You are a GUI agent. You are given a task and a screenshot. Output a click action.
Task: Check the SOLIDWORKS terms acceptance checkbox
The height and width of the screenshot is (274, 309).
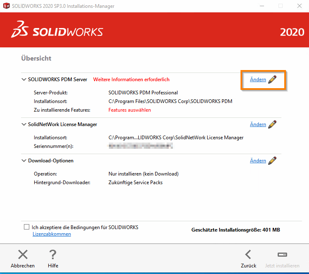[x=27, y=227]
